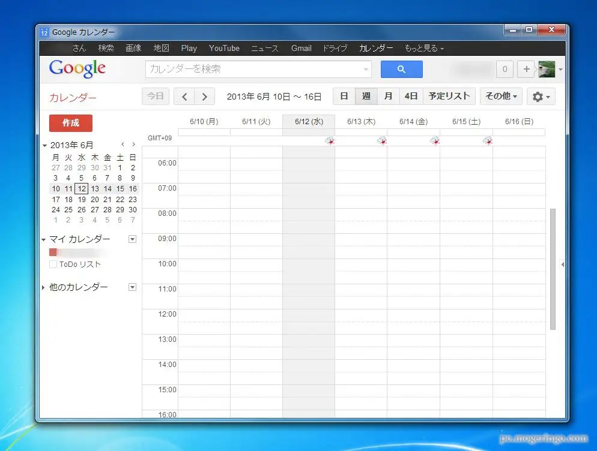Open the マイカレンダー options dropdown arrow

click(x=132, y=239)
